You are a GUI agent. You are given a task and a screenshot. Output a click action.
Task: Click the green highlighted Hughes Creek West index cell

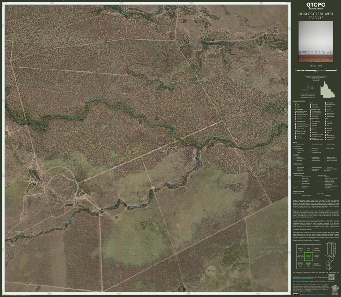tap(309, 257)
